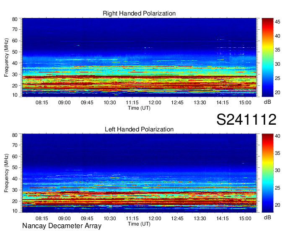The height and width of the screenshot is (231, 285).
Task: Click the Left Handed Polarization title
Action: 139,129
